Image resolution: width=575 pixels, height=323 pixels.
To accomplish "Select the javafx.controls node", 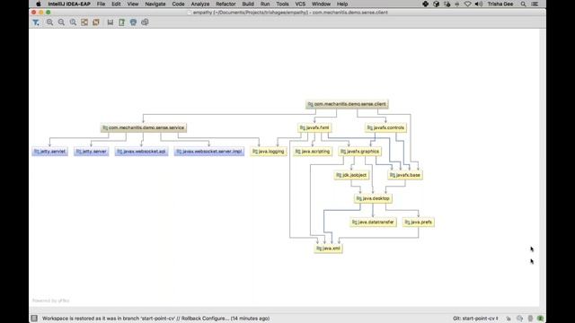I will pyautogui.click(x=385, y=127).
